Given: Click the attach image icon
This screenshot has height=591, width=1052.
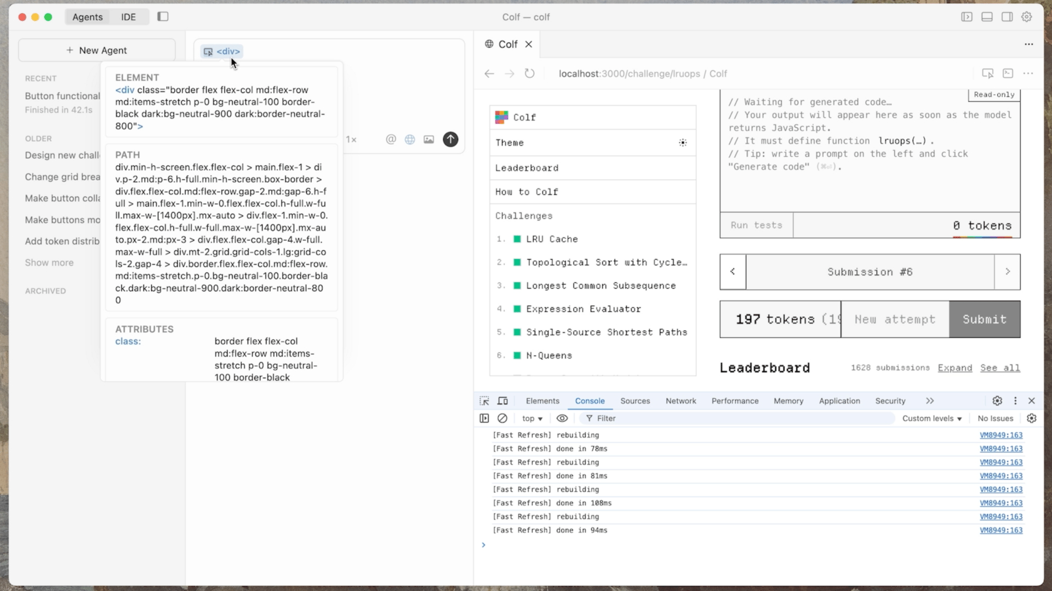Looking at the screenshot, I should pyautogui.click(x=428, y=140).
